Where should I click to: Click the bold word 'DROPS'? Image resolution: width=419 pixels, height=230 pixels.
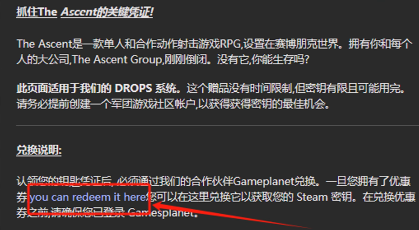[x=134, y=89]
